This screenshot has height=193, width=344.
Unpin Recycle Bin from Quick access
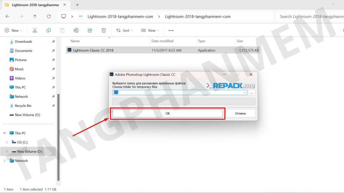point(53,106)
